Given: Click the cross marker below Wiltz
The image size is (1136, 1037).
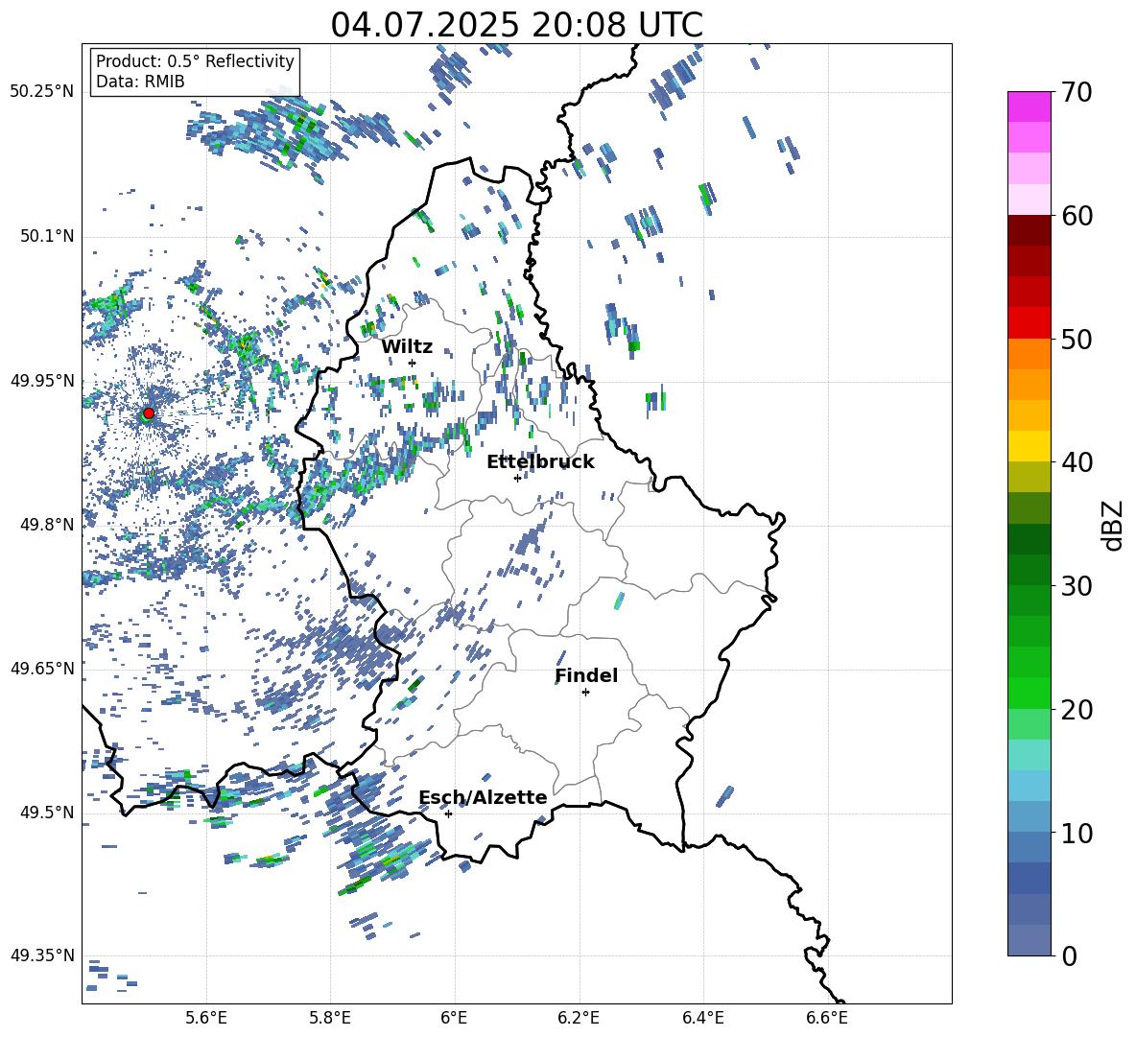Looking at the screenshot, I should pos(413,363).
